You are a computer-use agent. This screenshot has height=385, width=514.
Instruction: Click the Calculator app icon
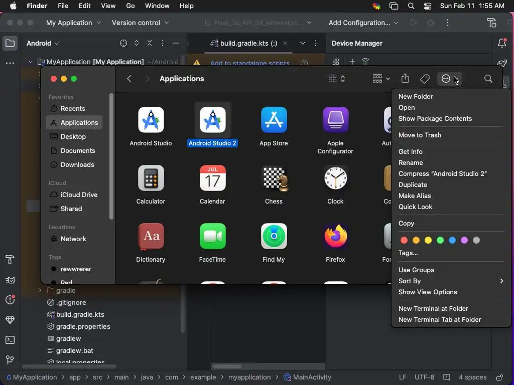coord(151,178)
